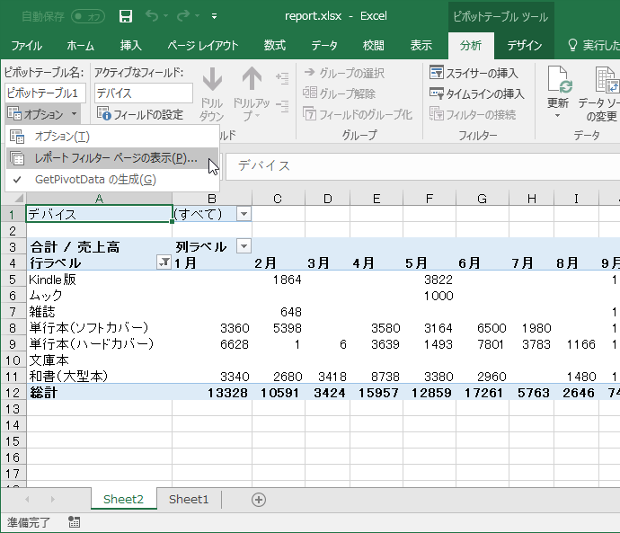
Task: Open the 列ラベル dropdown arrow
Action: click(244, 246)
